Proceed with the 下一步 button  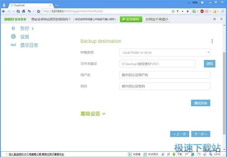(x=201, y=134)
